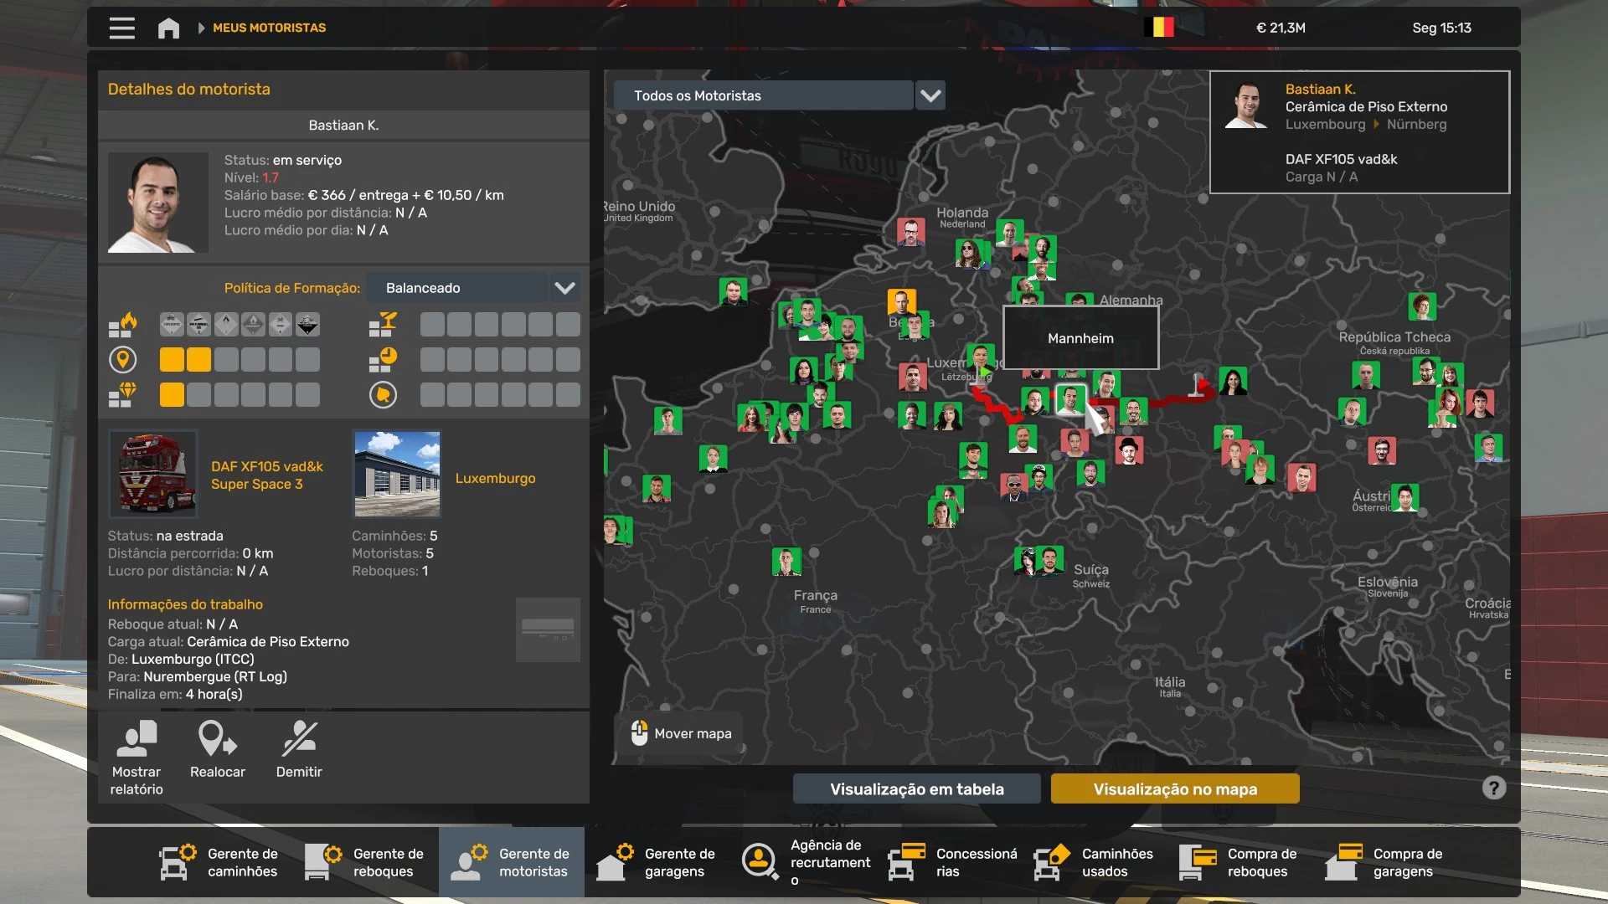Expand the Todos os Motoristas dropdown
Image resolution: width=1608 pixels, height=904 pixels.
pos(930,95)
